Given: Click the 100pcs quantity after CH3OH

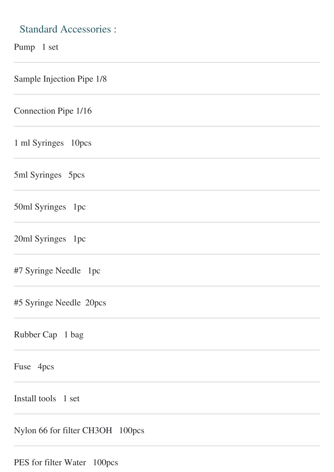Looking at the screenshot, I should [x=132, y=431].
